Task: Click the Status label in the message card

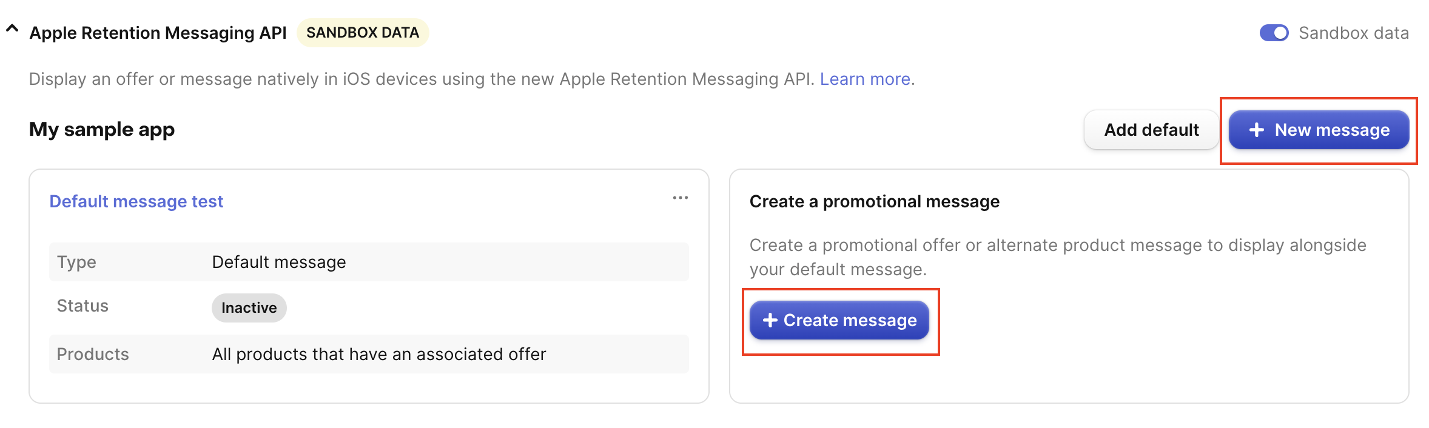Action: coord(82,306)
